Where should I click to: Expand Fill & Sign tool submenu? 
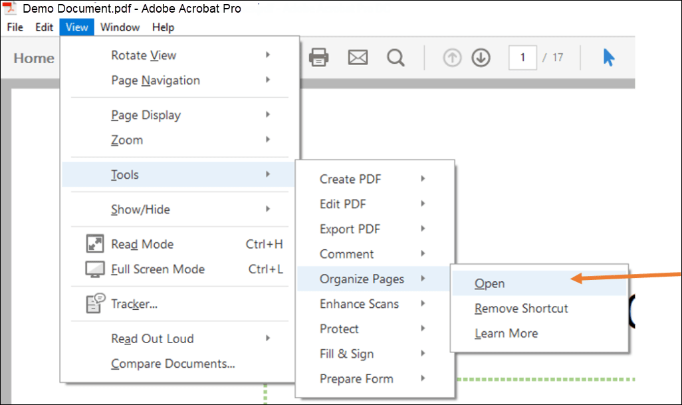pyautogui.click(x=375, y=354)
